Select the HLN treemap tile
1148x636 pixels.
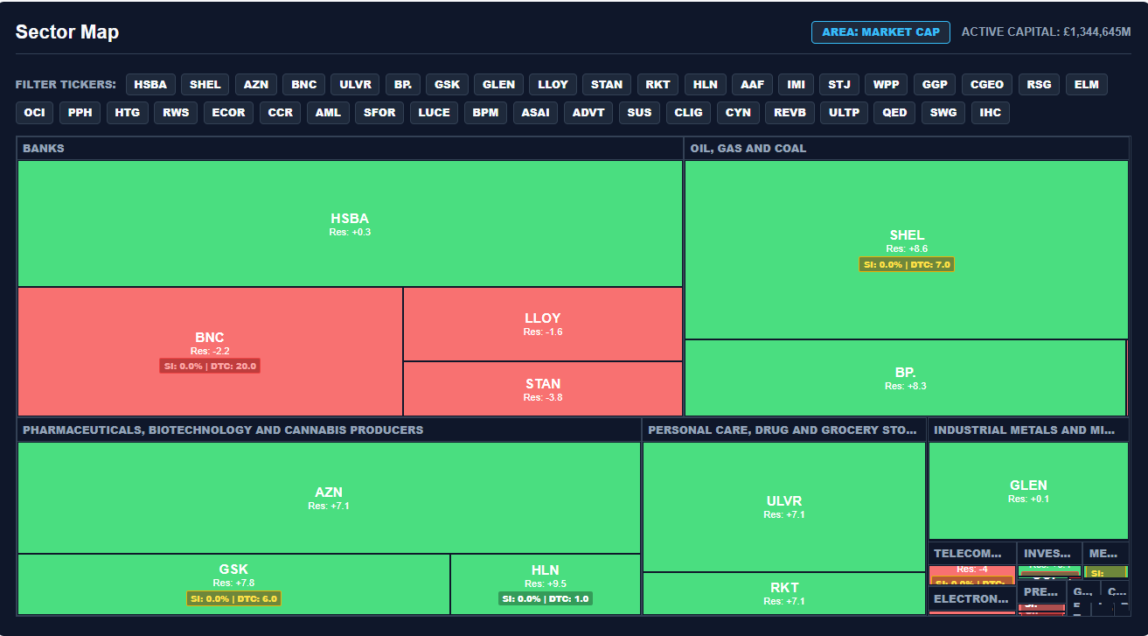[546, 584]
